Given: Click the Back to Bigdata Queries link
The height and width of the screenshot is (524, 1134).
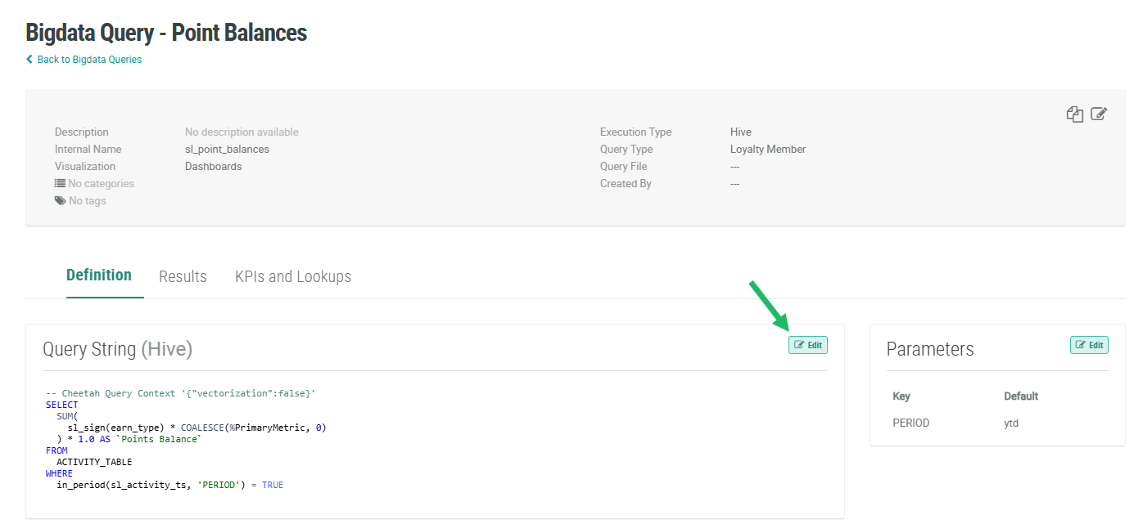Looking at the screenshot, I should coord(88,60).
